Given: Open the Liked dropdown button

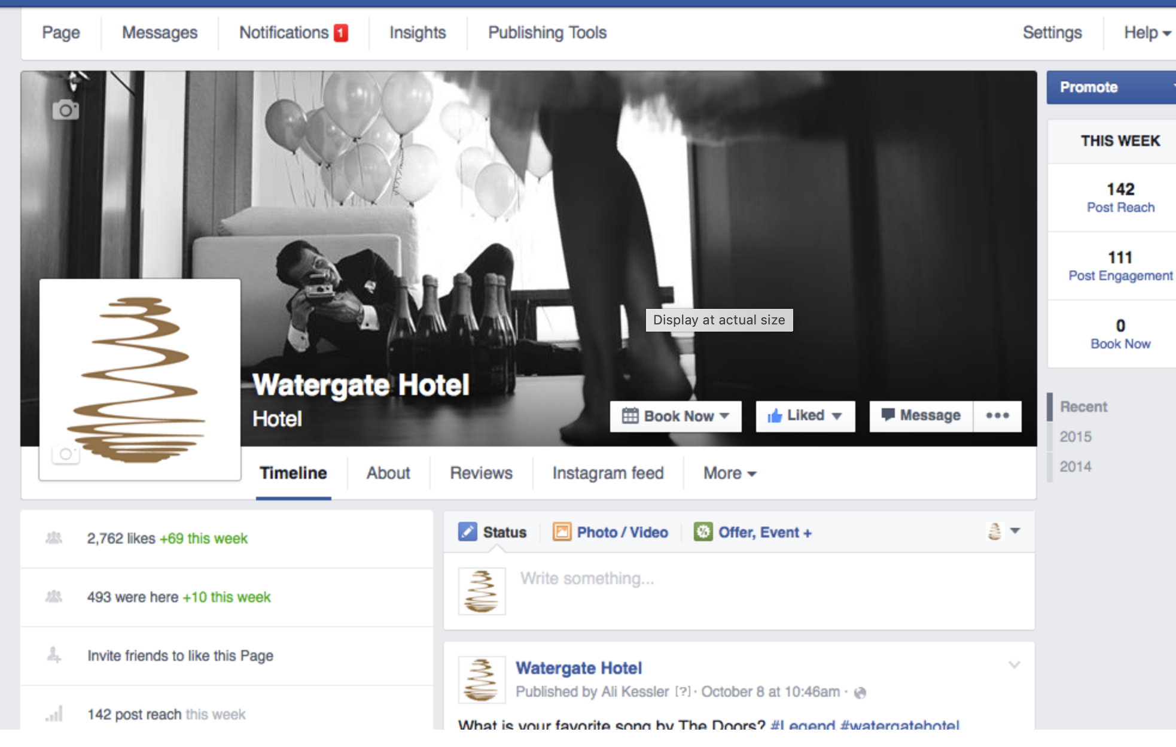Looking at the screenshot, I should (x=805, y=415).
